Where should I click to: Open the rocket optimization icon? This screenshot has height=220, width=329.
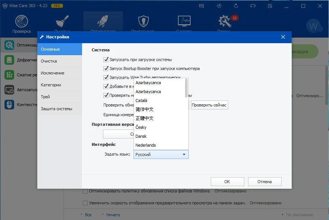point(103,21)
